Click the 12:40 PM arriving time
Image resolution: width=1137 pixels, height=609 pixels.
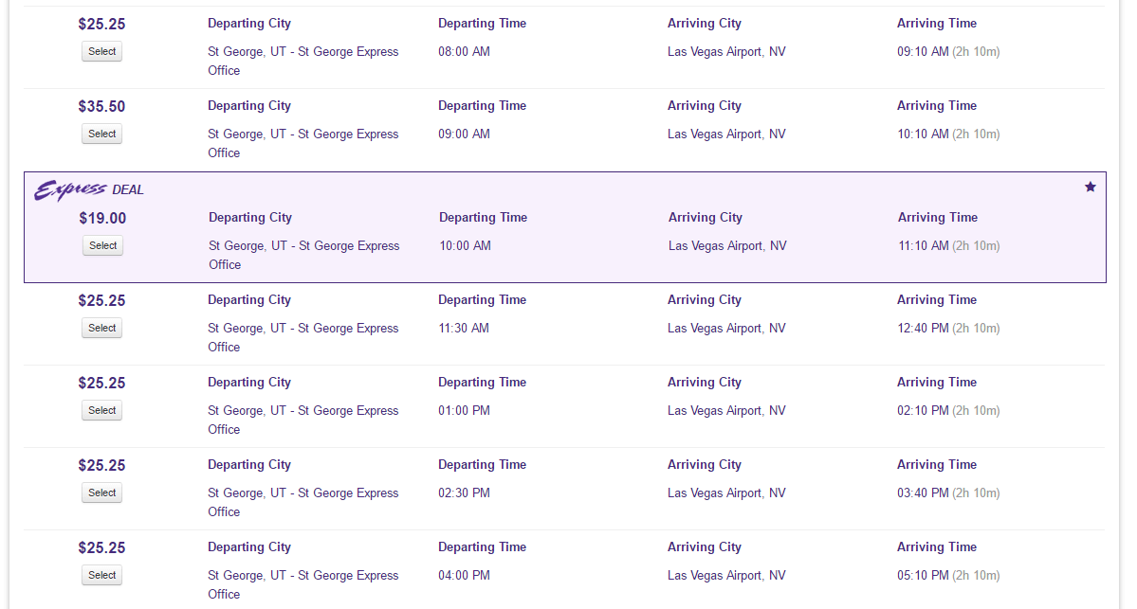click(923, 329)
